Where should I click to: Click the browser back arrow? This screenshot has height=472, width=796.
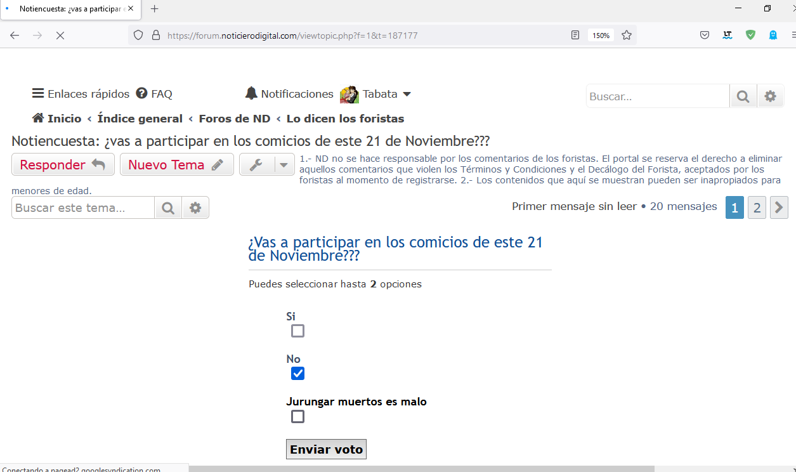click(x=15, y=36)
